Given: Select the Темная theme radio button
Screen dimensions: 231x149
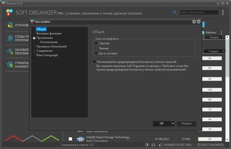Looking at the screenshot, I should (96, 48).
